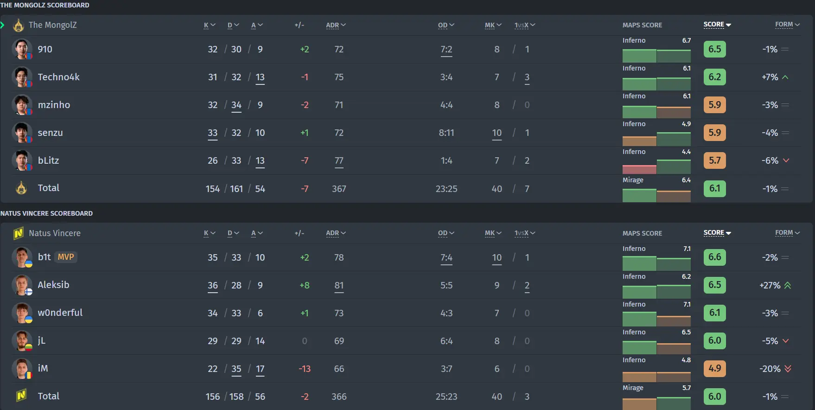Click 910's player avatar

[22, 49]
